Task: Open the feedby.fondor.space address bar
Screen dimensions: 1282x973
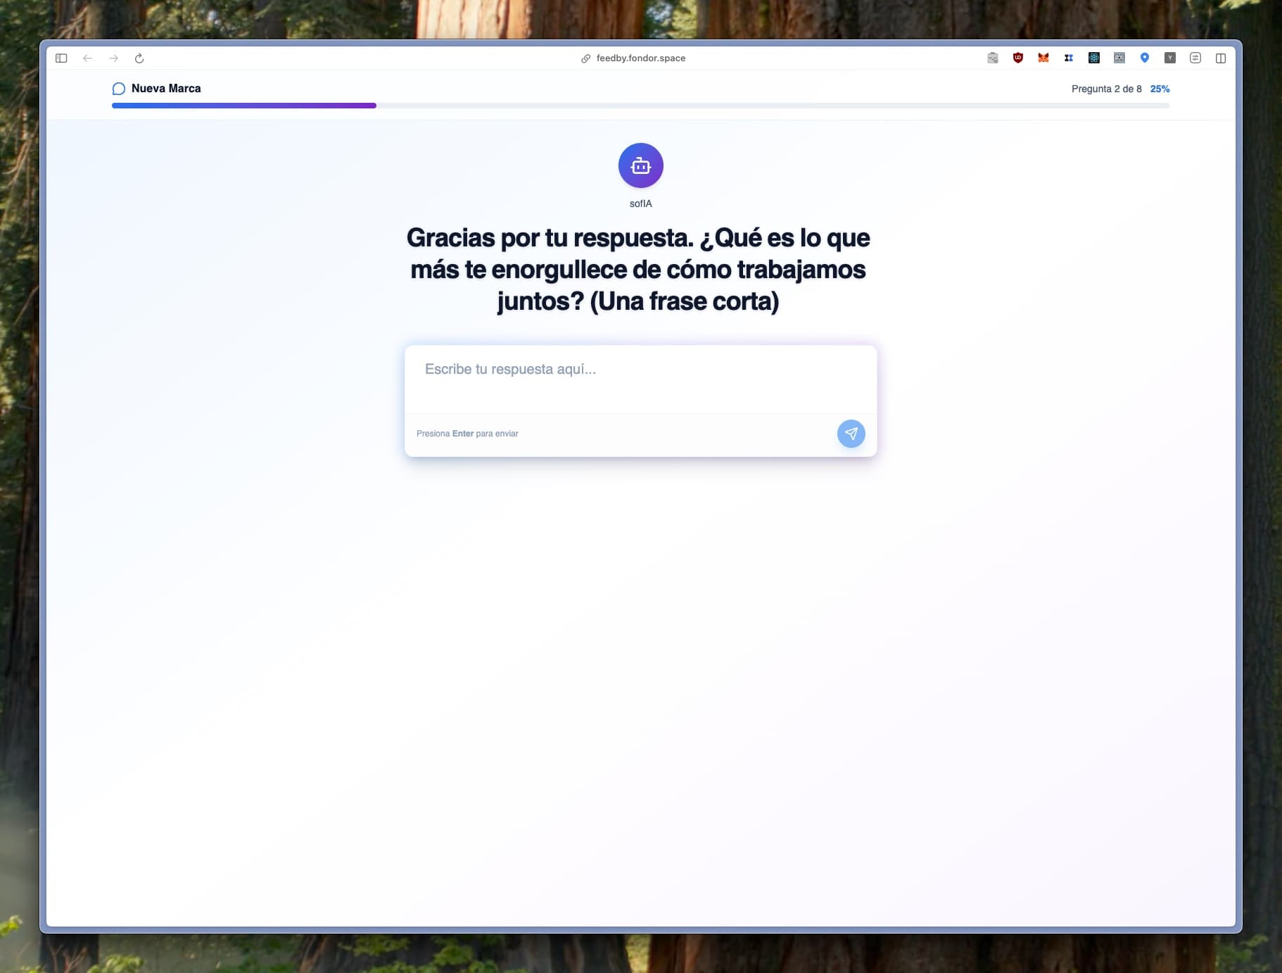Action: click(640, 58)
